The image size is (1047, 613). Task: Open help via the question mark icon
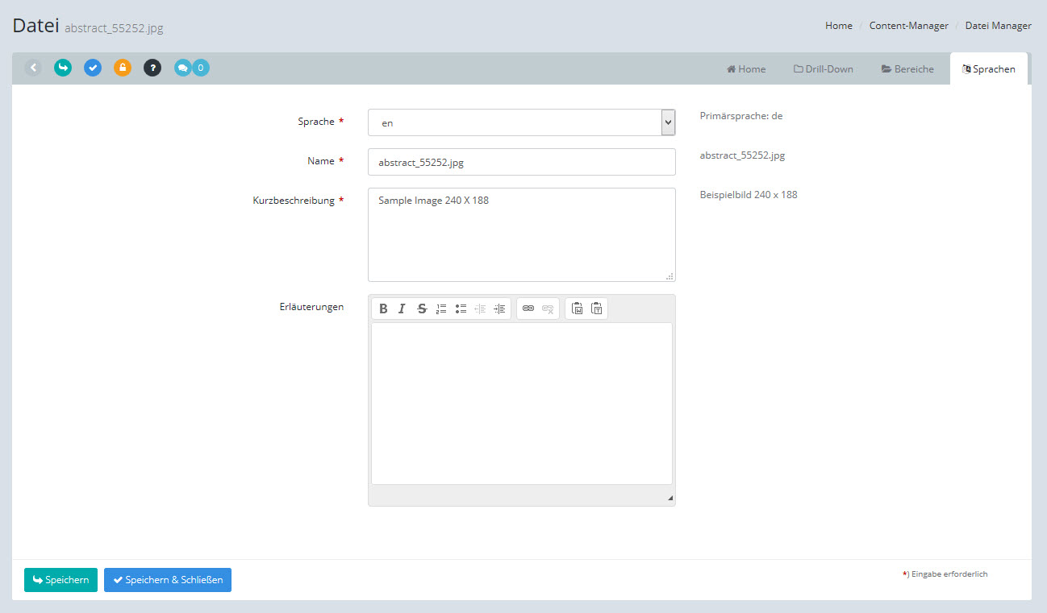(x=152, y=68)
